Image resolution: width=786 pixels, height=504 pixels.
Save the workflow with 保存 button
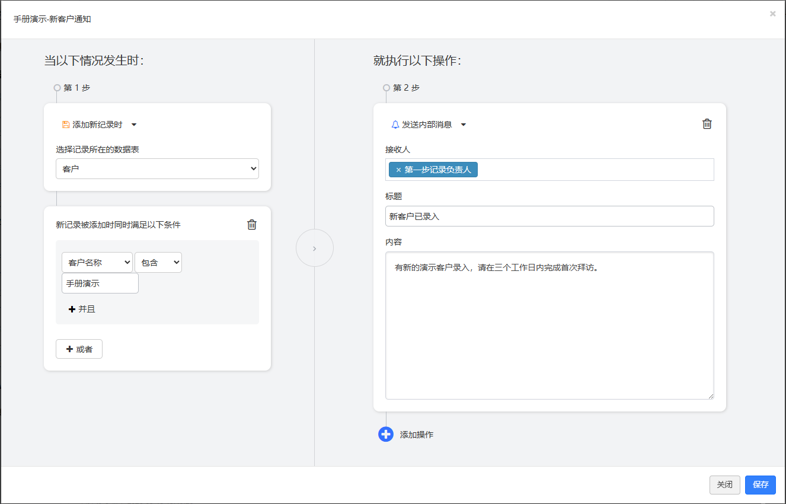point(761,484)
